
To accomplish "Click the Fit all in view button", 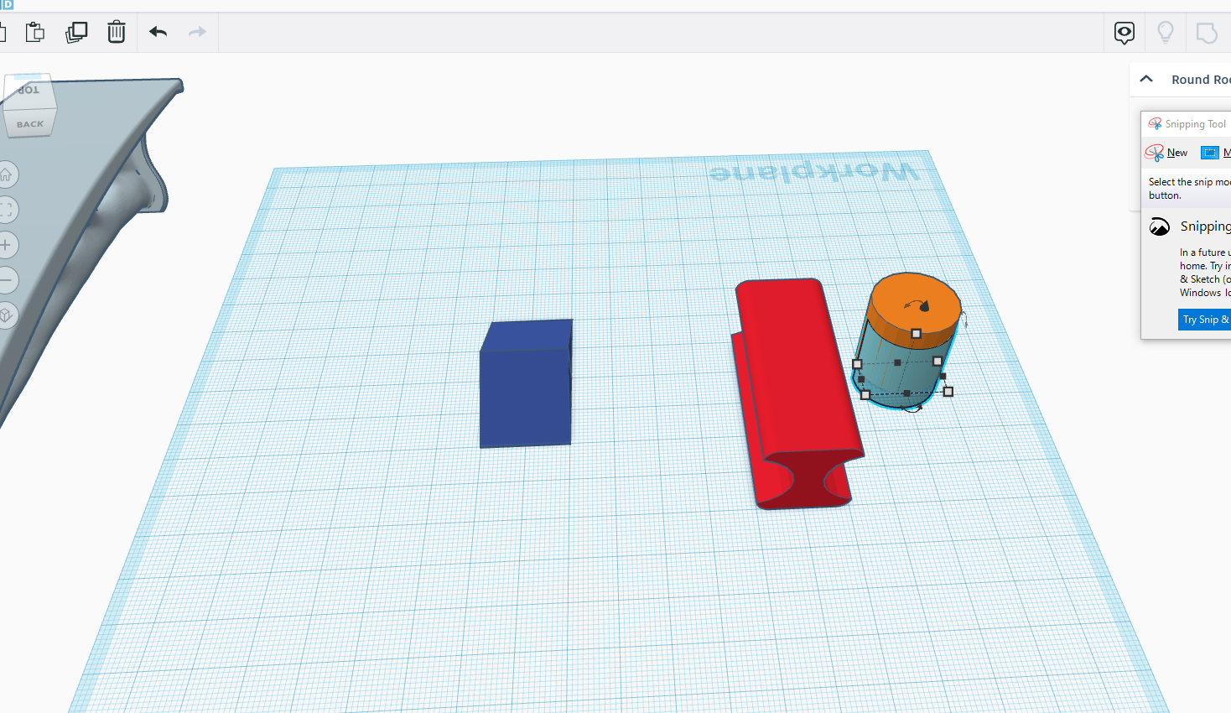I will pyautogui.click(x=6, y=210).
